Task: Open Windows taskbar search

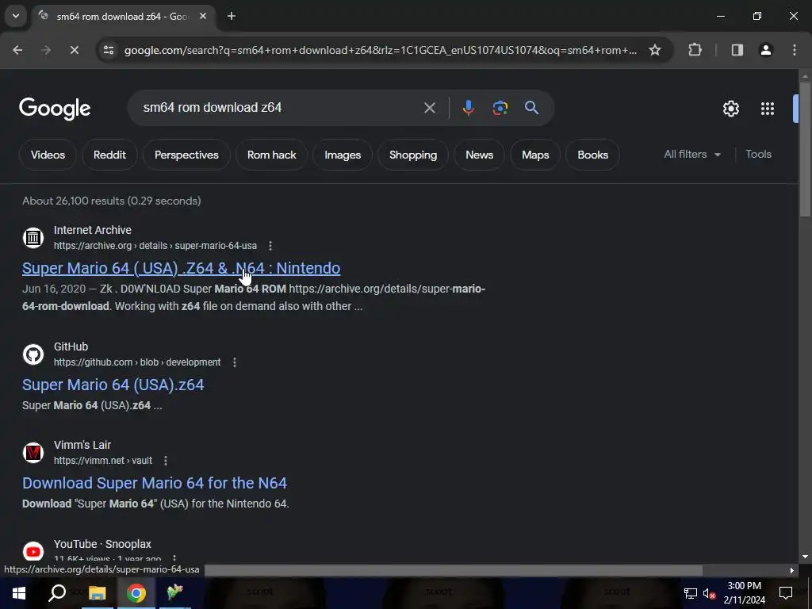Action: pyautogui.click(x=57, y=593)
